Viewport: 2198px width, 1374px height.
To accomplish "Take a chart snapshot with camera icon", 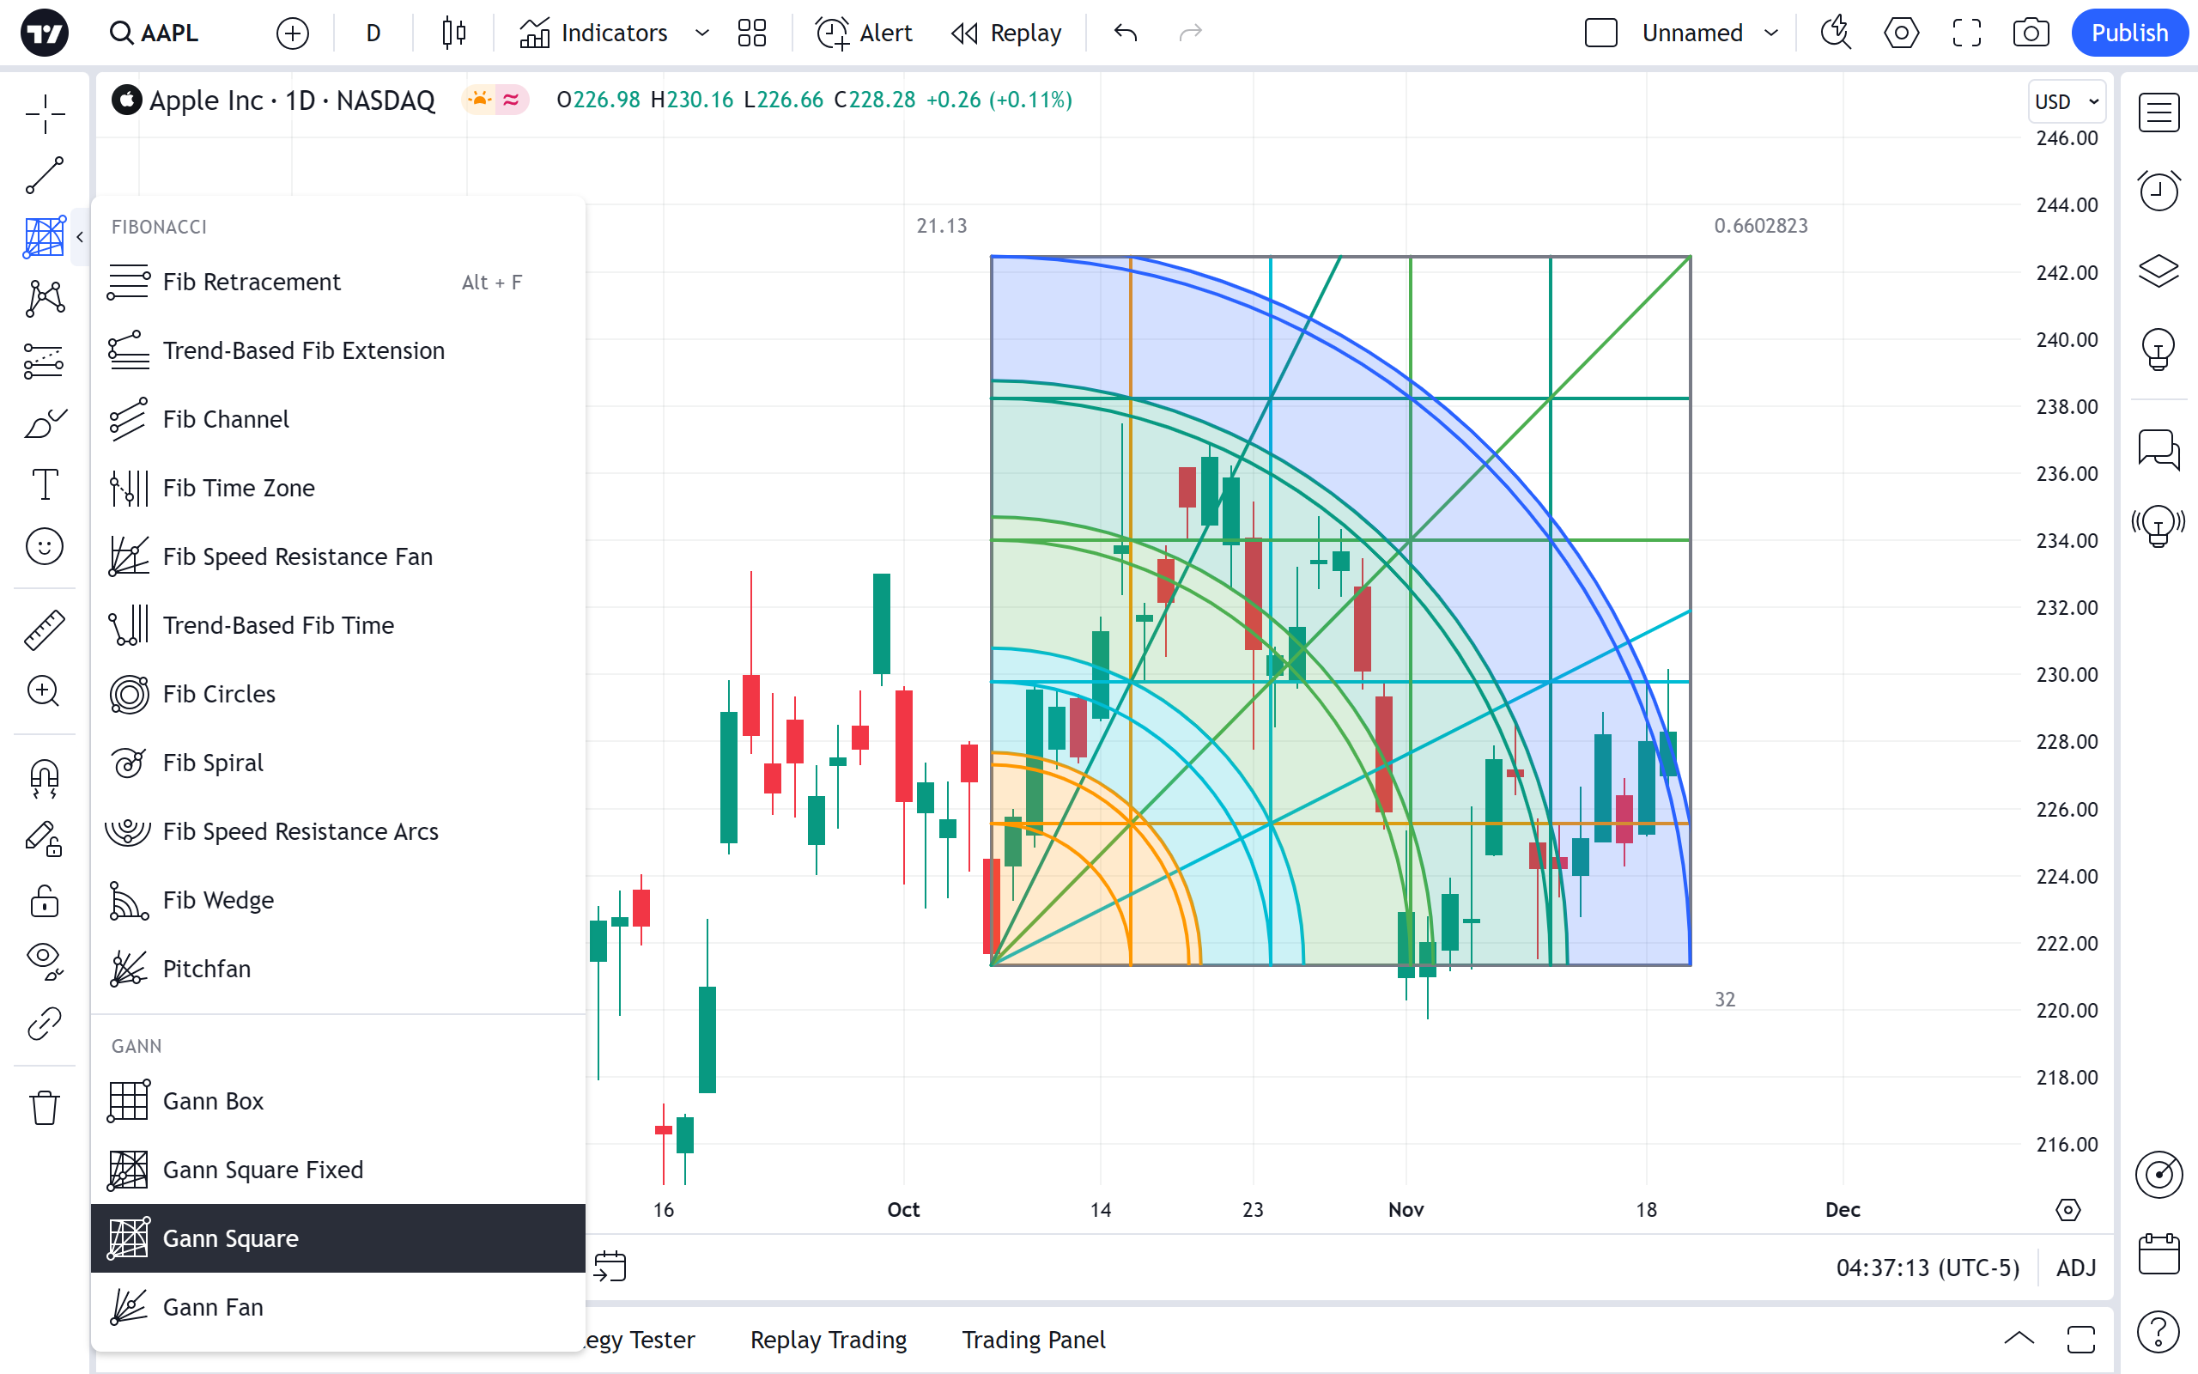I will click(2030, 33).
